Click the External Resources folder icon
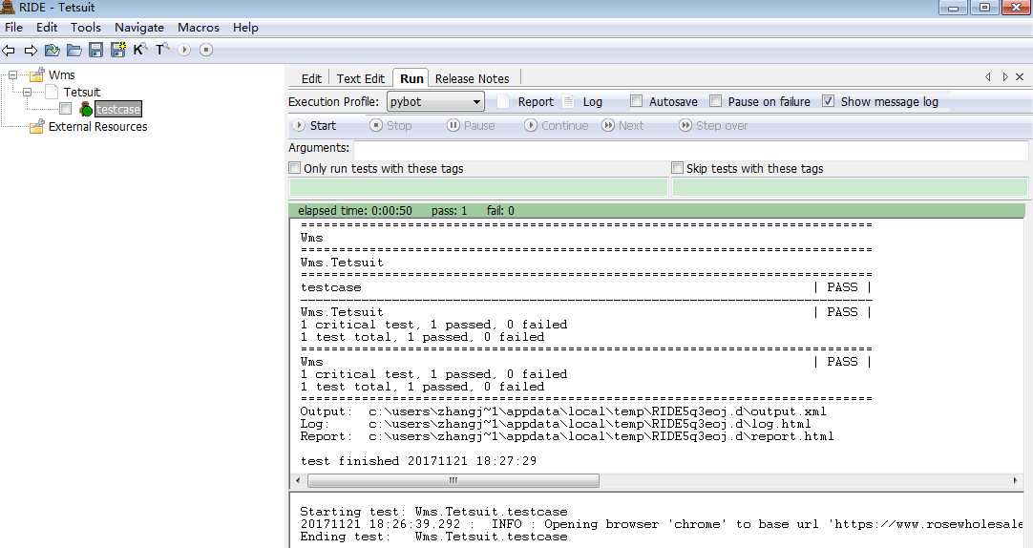Viewport: 1033px width, 548px height. [36, 126]
